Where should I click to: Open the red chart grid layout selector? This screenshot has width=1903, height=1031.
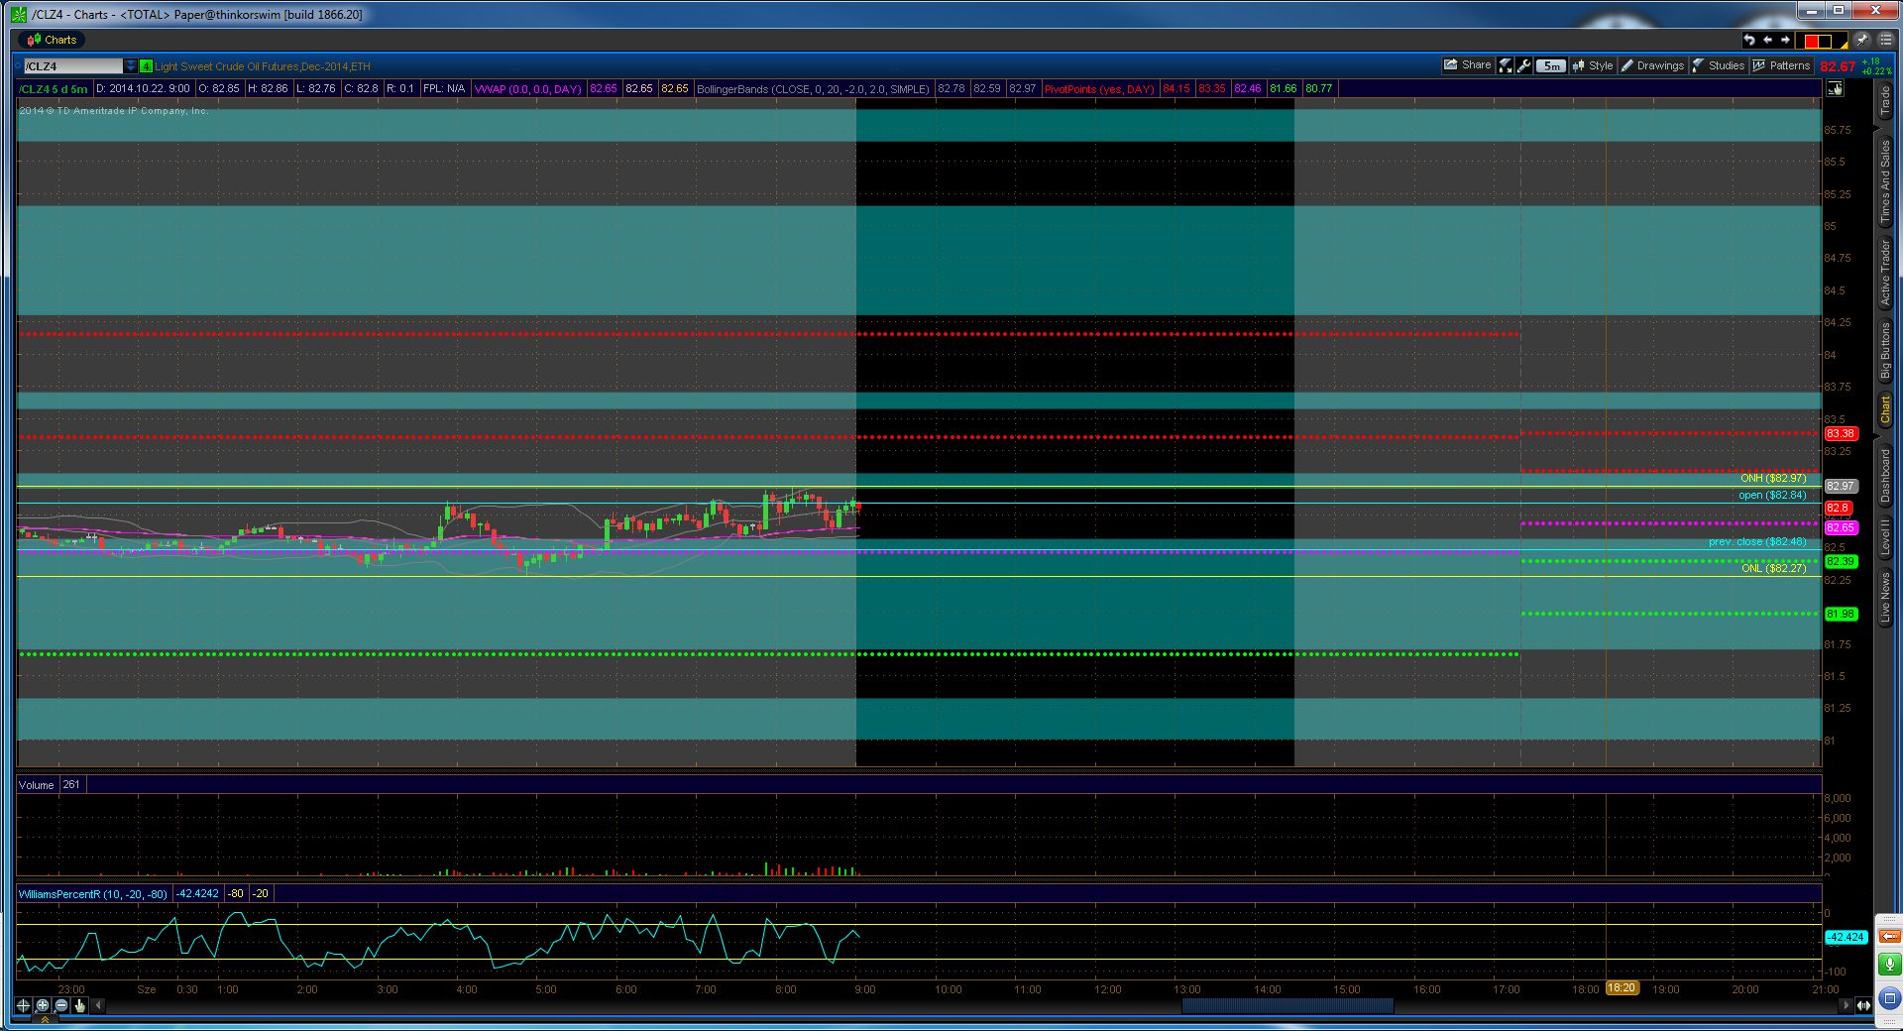tap(1824, 41)
